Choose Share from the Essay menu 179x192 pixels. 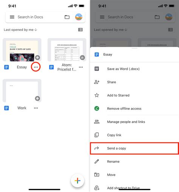(x=134, y=82)
